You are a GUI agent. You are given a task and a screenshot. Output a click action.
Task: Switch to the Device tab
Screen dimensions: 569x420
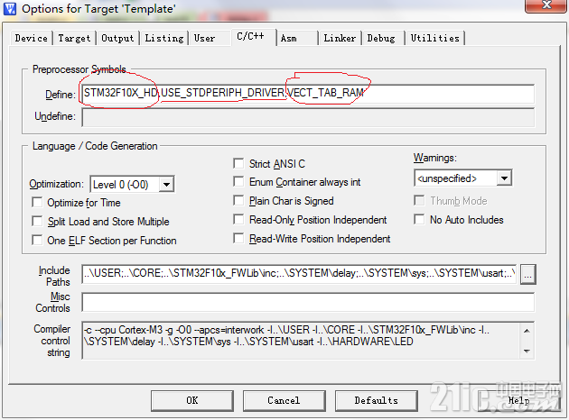point(32,38)
